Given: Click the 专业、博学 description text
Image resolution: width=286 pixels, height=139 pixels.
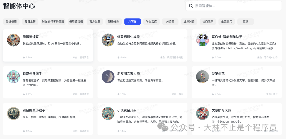Looking at the screenshot, I should [x=50, y=117].
